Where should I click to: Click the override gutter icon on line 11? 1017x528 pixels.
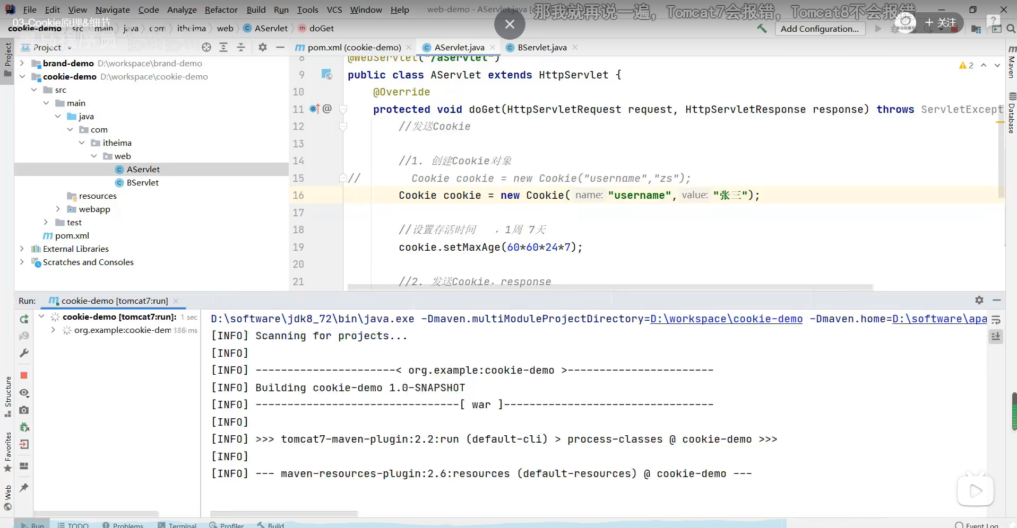pos(315,109)
